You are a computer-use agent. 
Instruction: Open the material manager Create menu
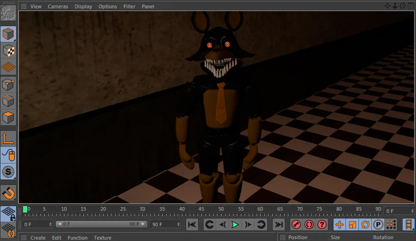click(x=38, y=238)
